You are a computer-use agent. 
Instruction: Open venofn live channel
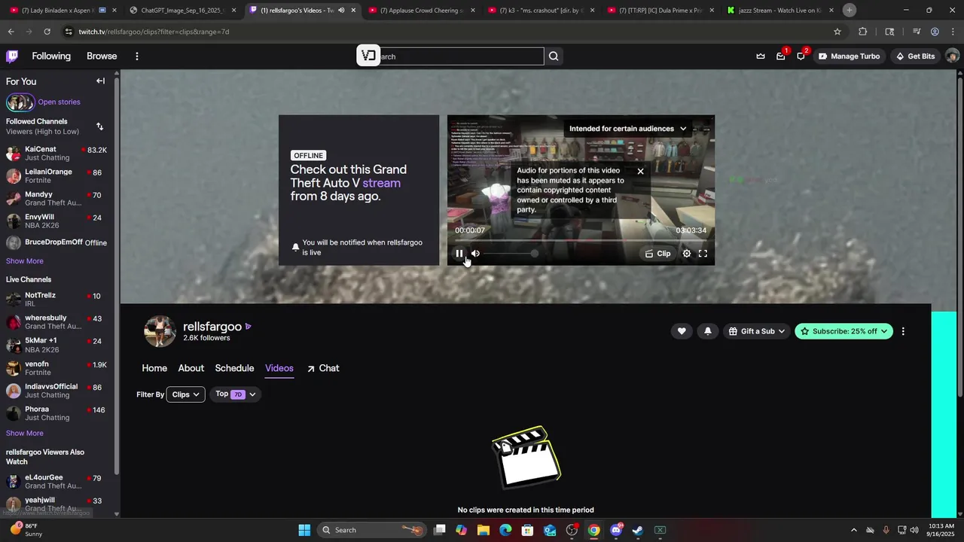tap(57, 368)
